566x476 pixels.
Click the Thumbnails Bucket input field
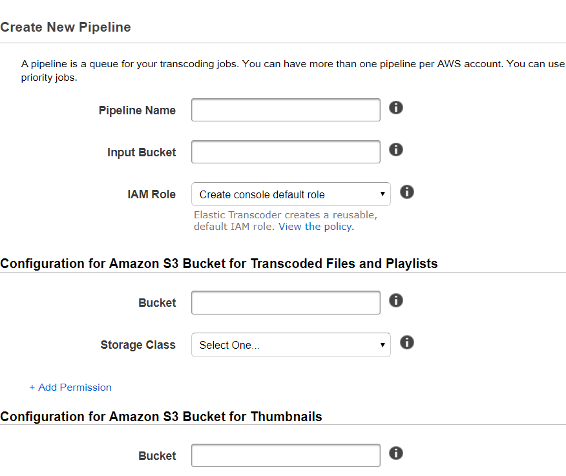[286, 455]
